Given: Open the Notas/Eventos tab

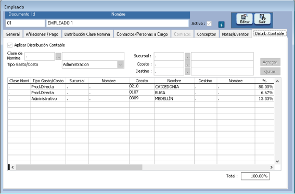Looking at the screenshot, I should pyautogui.click(x=235, y=34).
